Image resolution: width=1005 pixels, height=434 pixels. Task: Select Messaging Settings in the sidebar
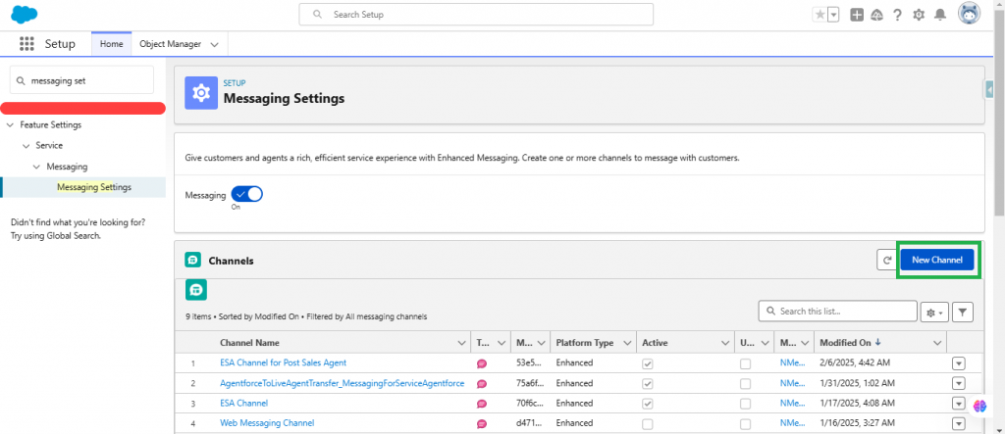click(x=94, y=187)
